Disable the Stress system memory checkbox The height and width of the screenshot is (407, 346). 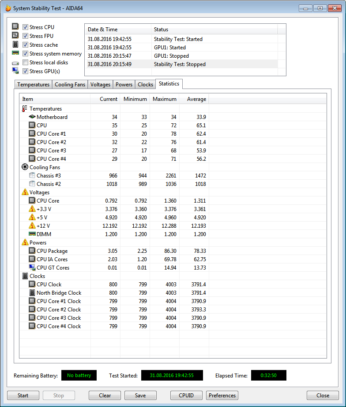25,53
